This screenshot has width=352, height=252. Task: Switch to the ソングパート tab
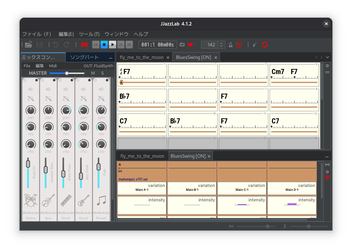(85, 57)
